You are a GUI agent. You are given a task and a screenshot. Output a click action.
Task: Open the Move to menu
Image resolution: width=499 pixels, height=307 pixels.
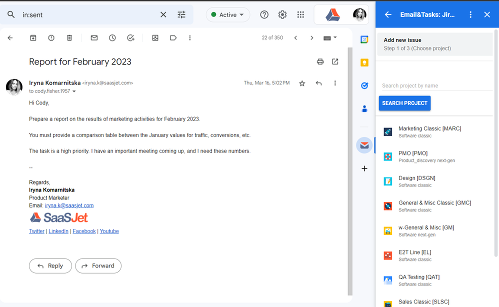point(155,38)
